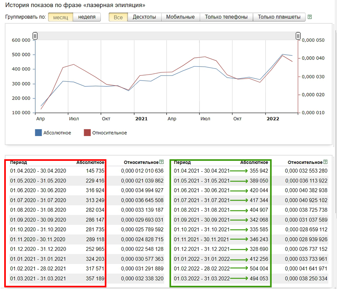Open help icon beside right Относительное header

coord(325,162)
